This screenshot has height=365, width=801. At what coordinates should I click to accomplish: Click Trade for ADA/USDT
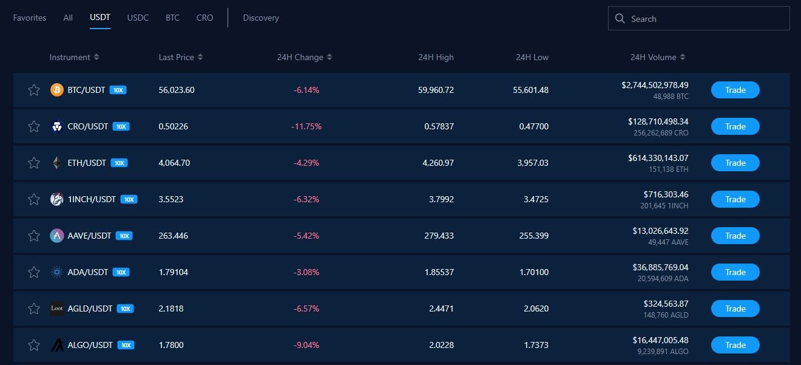coord(735,272)
